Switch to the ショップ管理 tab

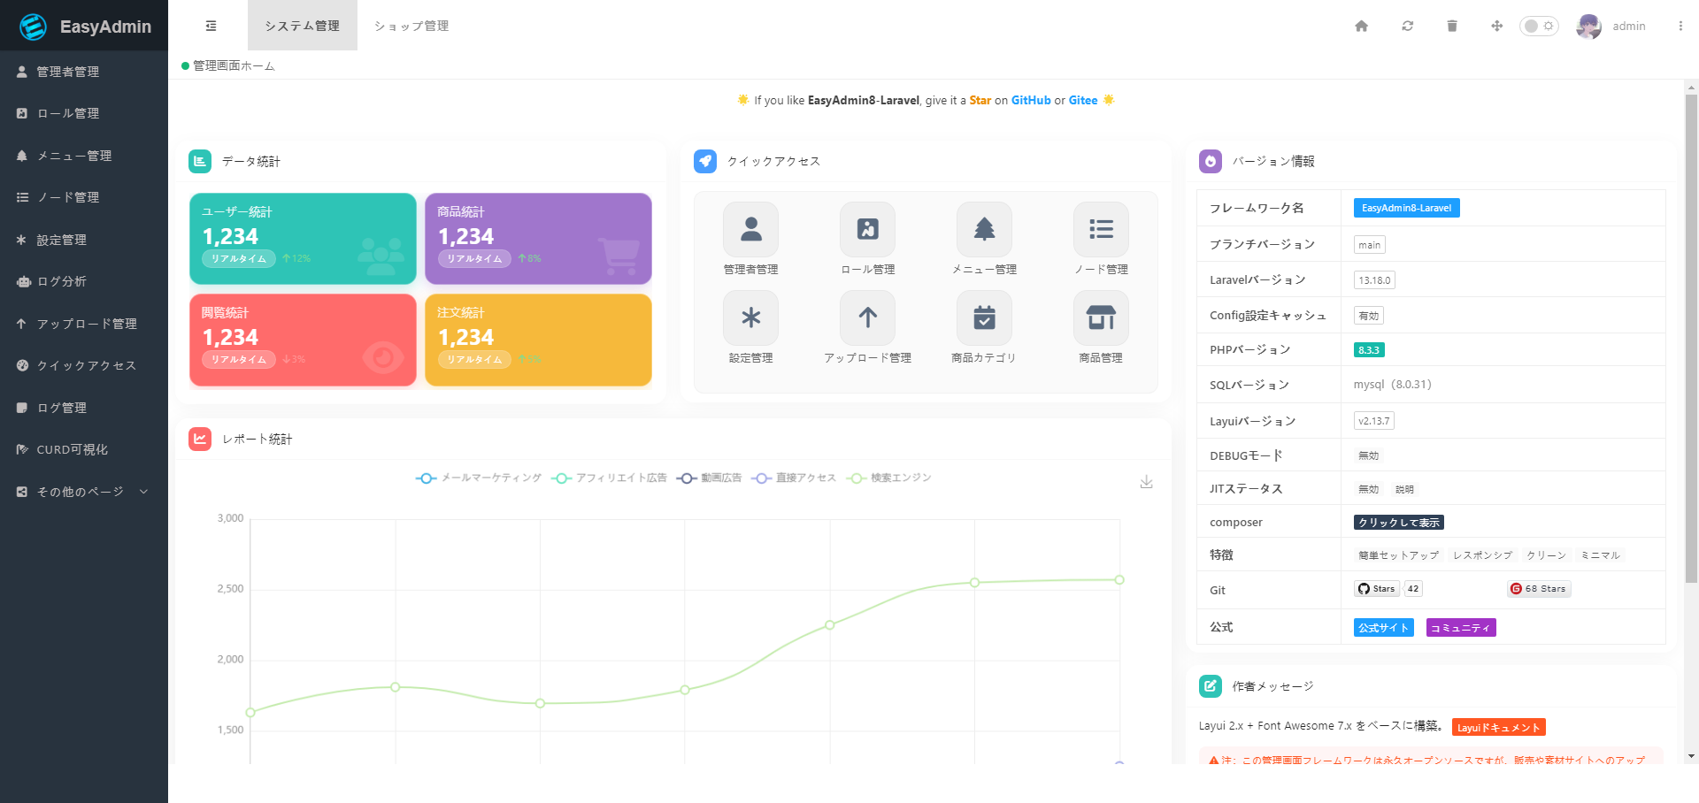click(x=411, y=26)
